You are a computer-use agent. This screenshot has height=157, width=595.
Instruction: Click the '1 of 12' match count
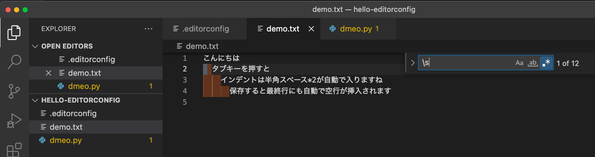coord(568,63)
